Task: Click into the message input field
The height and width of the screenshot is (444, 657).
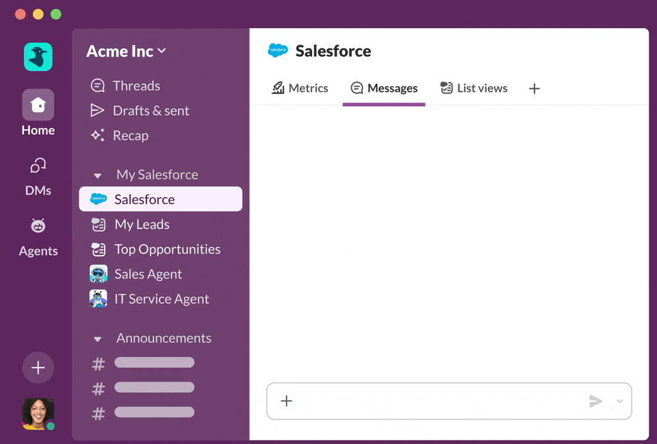Action: pos(438,401)
